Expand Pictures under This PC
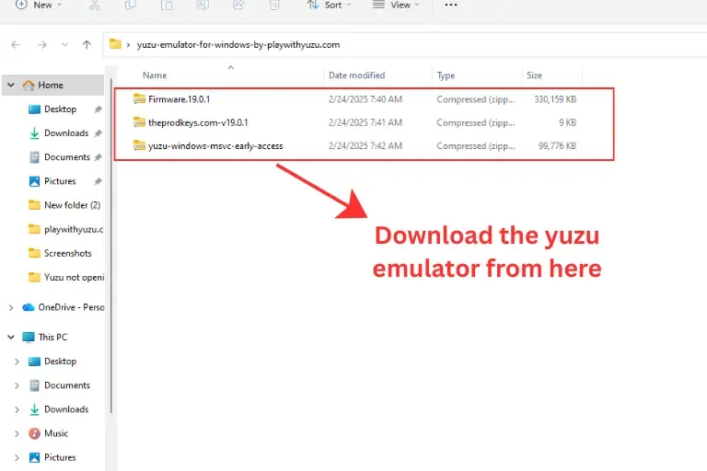The height and width of the screenshot is (471, 707). pyautogui.click(x=17, y=457)
